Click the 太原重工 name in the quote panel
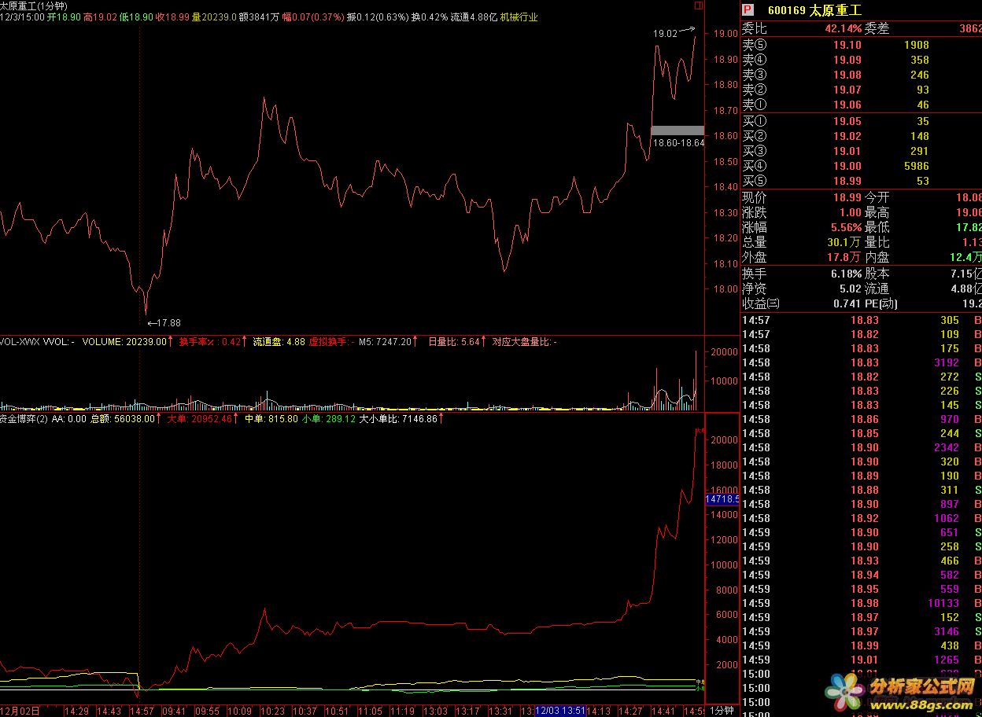 click(836, 10)
